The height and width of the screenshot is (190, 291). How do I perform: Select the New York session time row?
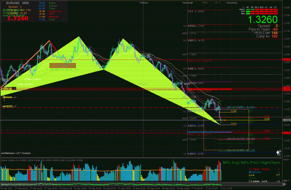coord(48,17)
